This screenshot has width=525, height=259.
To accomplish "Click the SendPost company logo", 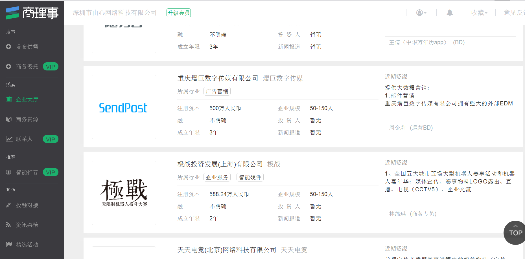I will pyautogui.click(x=123, y=108).
